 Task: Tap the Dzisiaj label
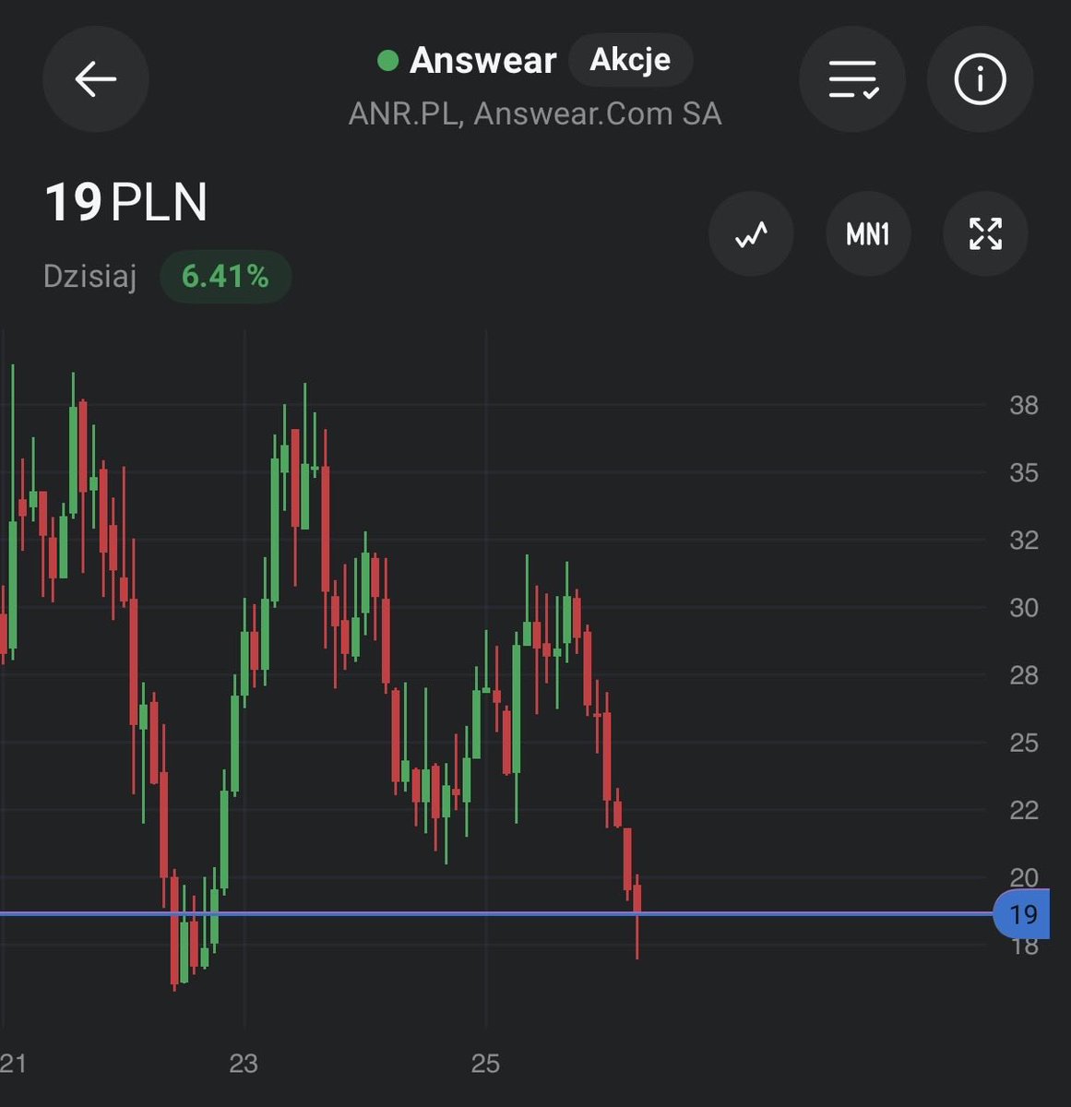(x=90, y=276)
